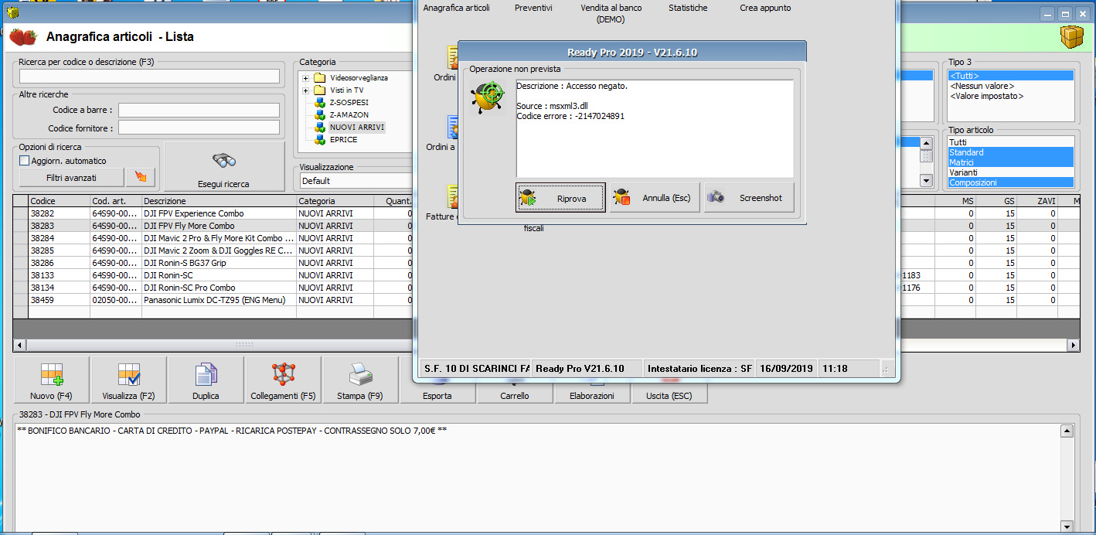Click Preventivi in main menu window
Image resolution: width=1096 pixels, height=535 pixels.
(533, 8)
